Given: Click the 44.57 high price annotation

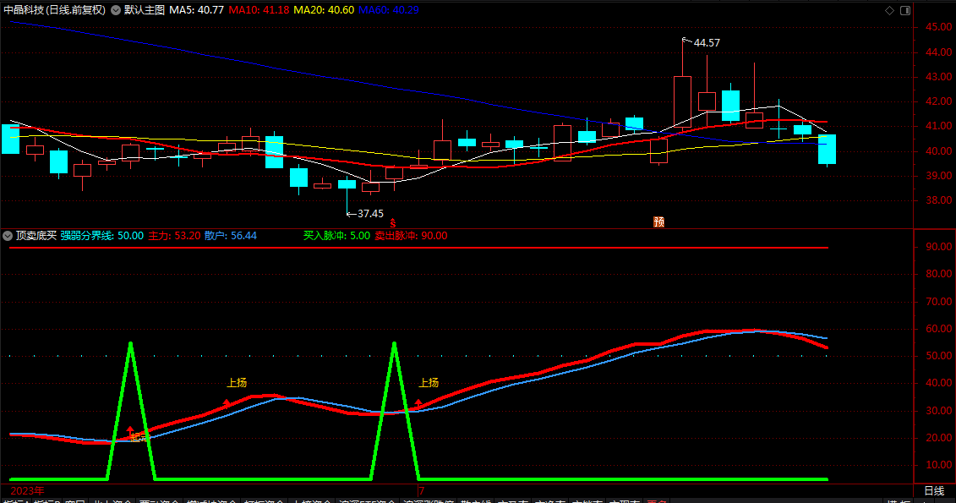Looking at the screenshot, I should coord(707,43).
